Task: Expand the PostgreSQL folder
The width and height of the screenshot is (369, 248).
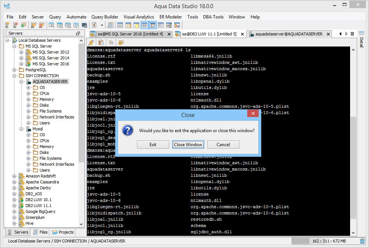Action: coord(14,70)
